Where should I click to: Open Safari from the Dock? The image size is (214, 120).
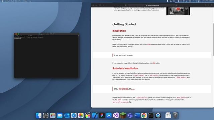74,116
